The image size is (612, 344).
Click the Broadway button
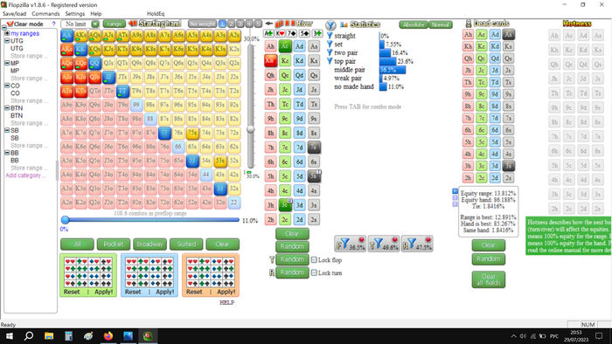(x=150, y=244)
